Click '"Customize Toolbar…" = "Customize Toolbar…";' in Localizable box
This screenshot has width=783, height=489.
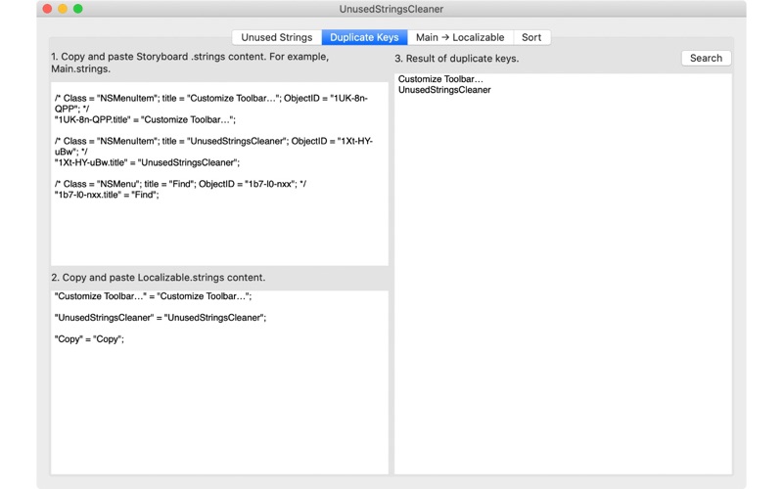(153, 296)
